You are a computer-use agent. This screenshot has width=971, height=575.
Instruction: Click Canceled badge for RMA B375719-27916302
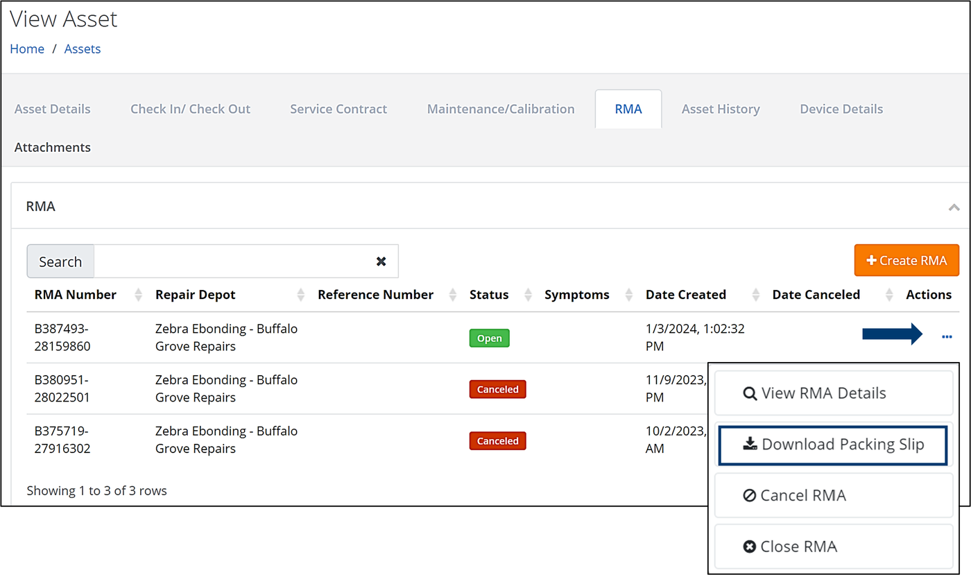pos(498,440)
